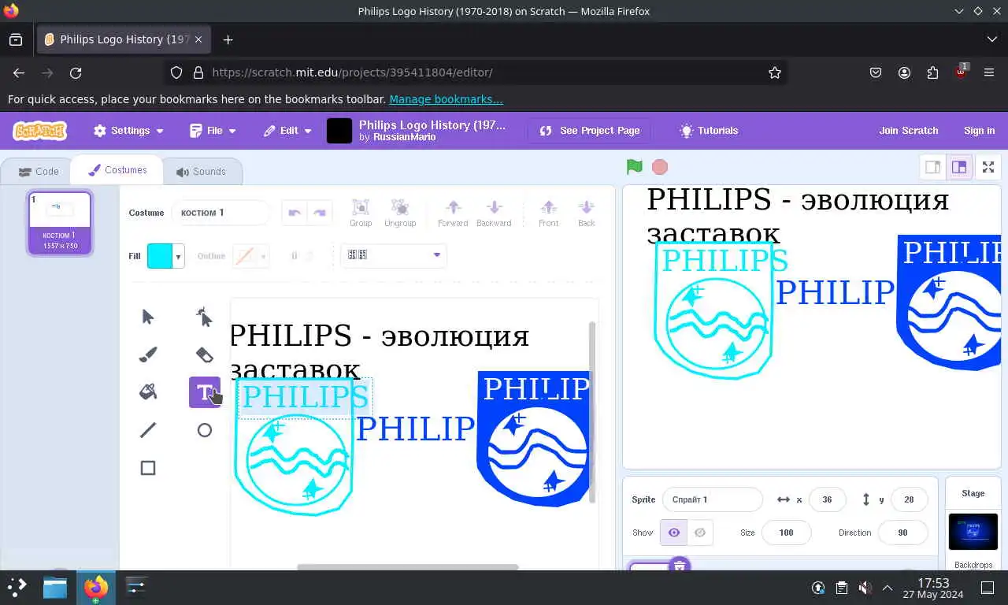This screenshot has height=605, width=1008.
Task: Pick the Circle tool
Action: coord(205,430)
